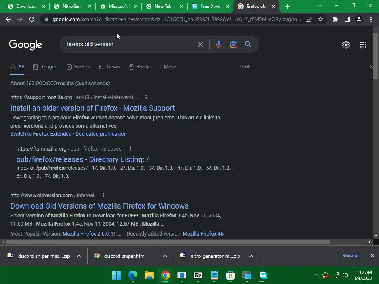Open Mozilla Firefox 46 link
Screen dimensions: 379x284
click(x=203, y=234)
